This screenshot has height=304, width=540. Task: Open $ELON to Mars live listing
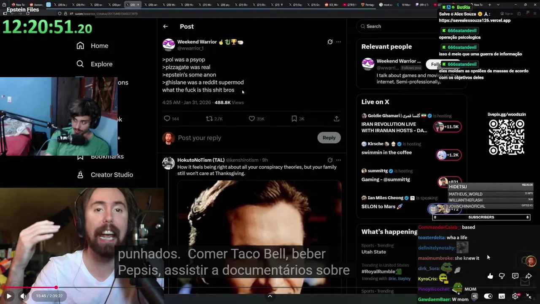382,206
